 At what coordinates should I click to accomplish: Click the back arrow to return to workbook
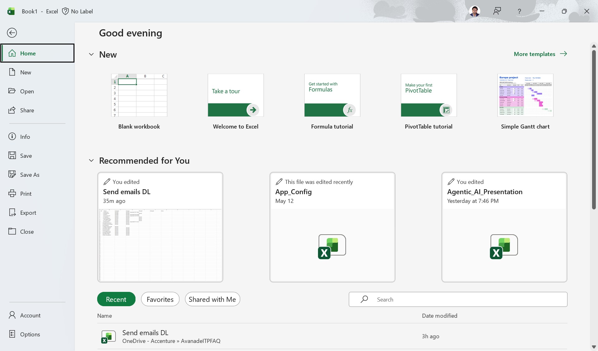(12, 33)
